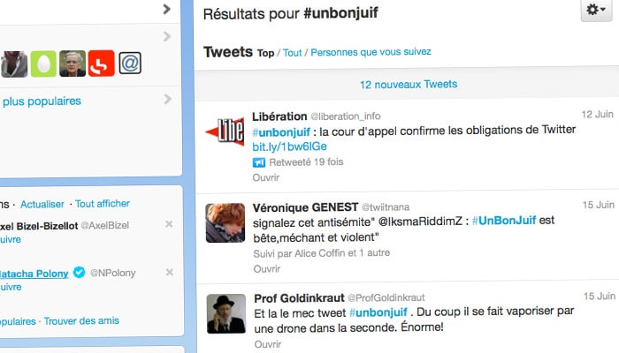The height and width of the screenshot is (353, 619).
Task: Click the red logo avatar icon
Action: pos(102,63)
